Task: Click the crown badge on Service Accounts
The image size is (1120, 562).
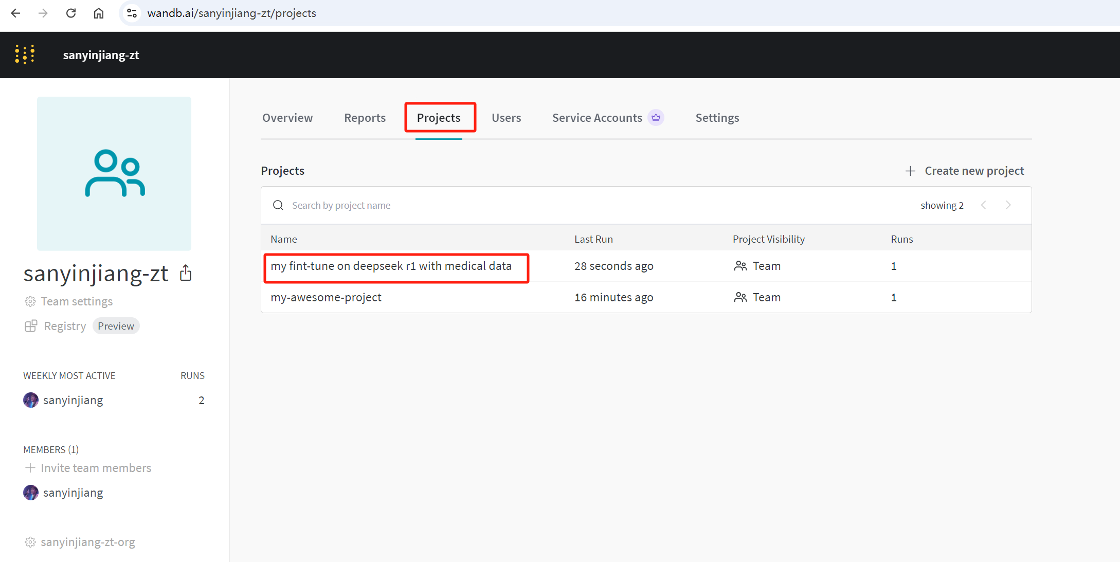Action: 656,118
